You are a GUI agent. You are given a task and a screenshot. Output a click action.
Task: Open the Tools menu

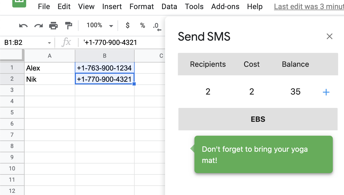tap(194, 6)
